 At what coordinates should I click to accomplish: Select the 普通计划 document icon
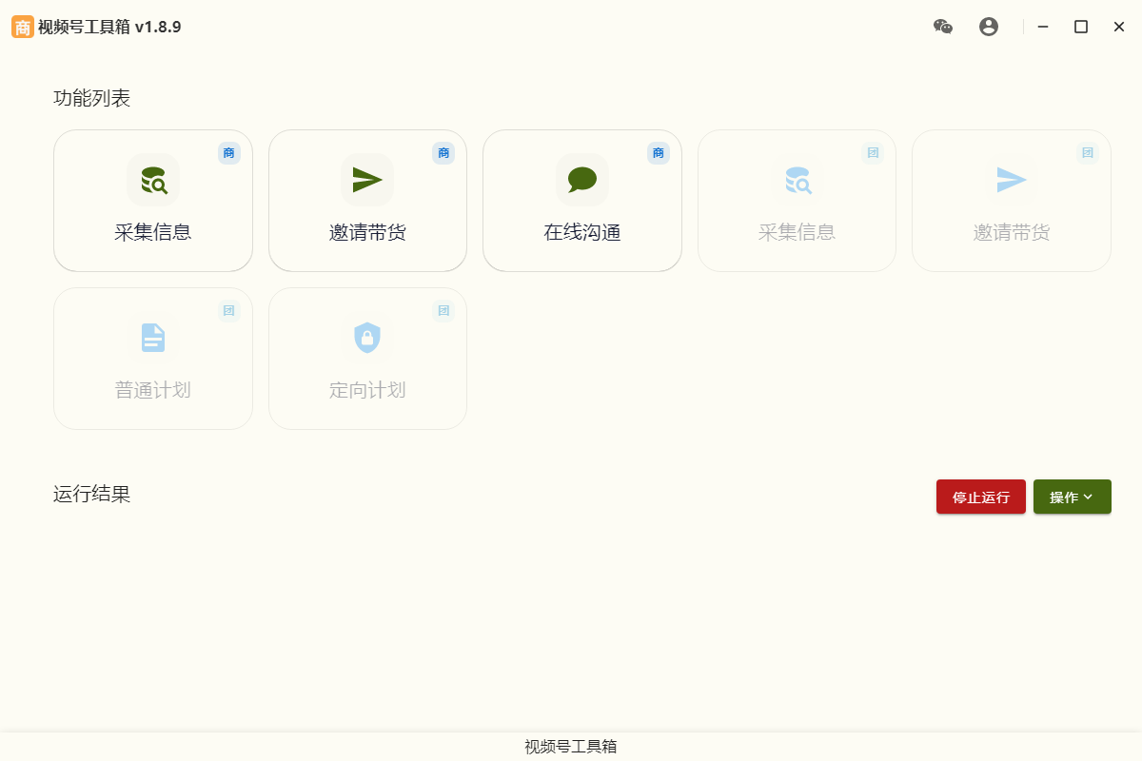coord(153,338)
